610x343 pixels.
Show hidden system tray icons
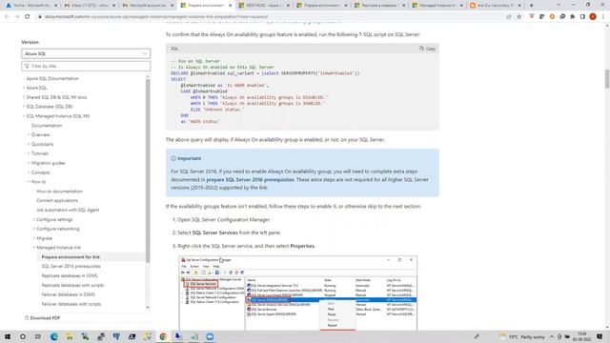[x=552, y=336]
